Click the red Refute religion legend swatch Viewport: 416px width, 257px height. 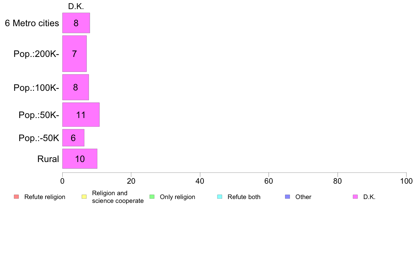(16, 197)
